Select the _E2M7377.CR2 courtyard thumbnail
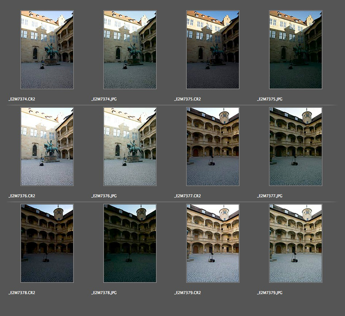The height and width of the screenshot is (316, 345). click(x=213, y=146)
